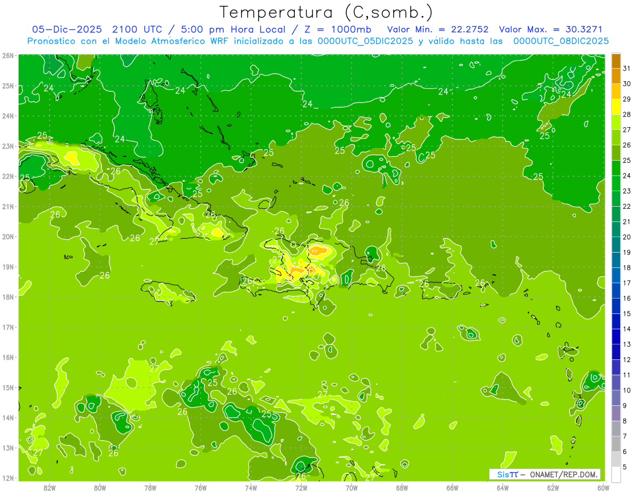641x495 pixels.
Task: Click the "82W" longitude axis label
Action: [50, 488]
